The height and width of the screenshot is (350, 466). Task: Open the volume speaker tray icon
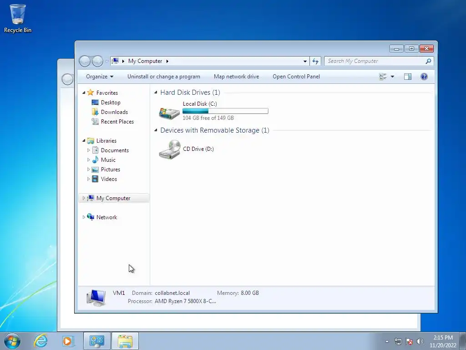point(420,341)
